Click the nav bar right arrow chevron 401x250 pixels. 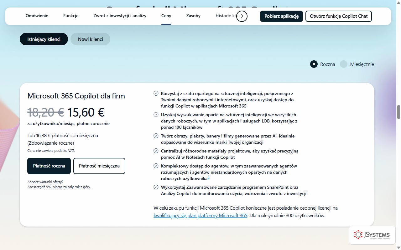242,16
